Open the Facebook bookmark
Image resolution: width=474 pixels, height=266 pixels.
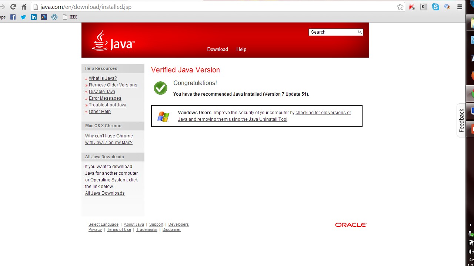(13, 17)
